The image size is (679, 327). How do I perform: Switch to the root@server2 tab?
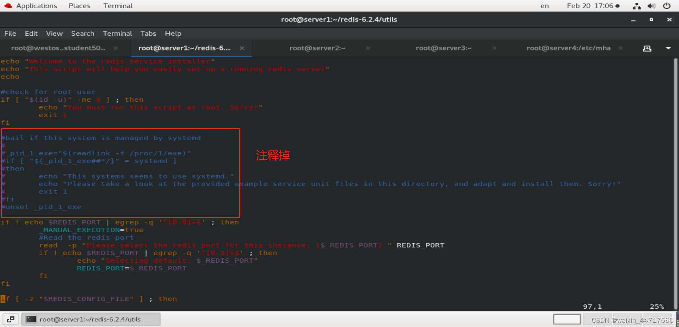pos(317,48)
